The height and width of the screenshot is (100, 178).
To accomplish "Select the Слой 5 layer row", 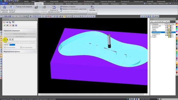I will [x=163, y=37].
